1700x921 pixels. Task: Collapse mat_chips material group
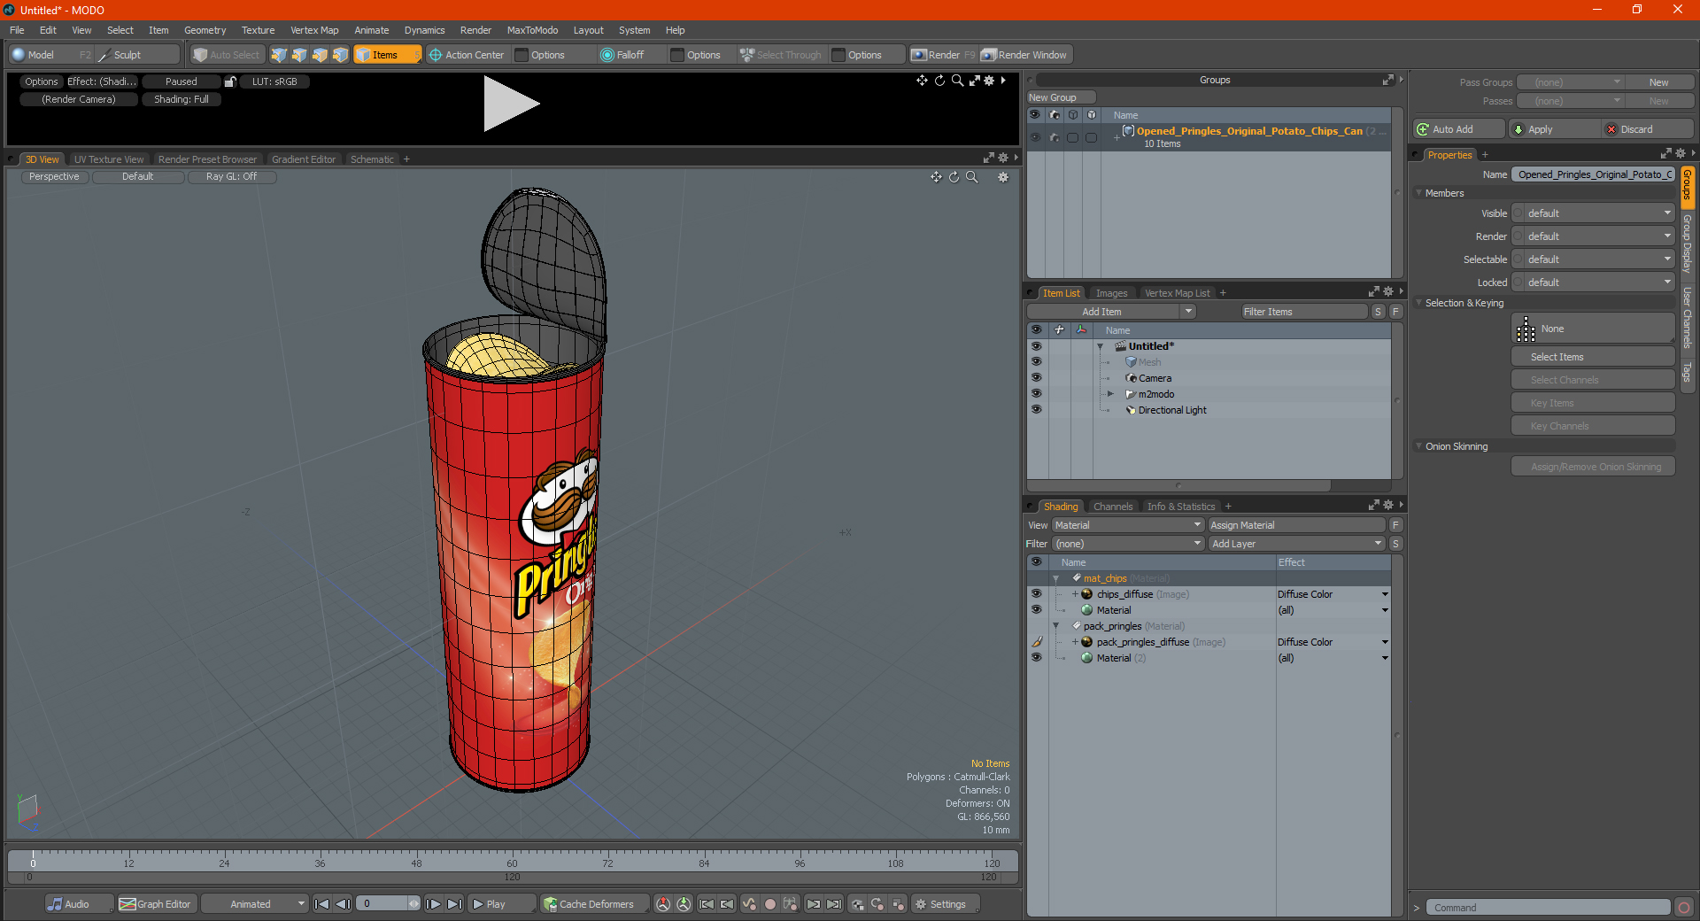1055,578
